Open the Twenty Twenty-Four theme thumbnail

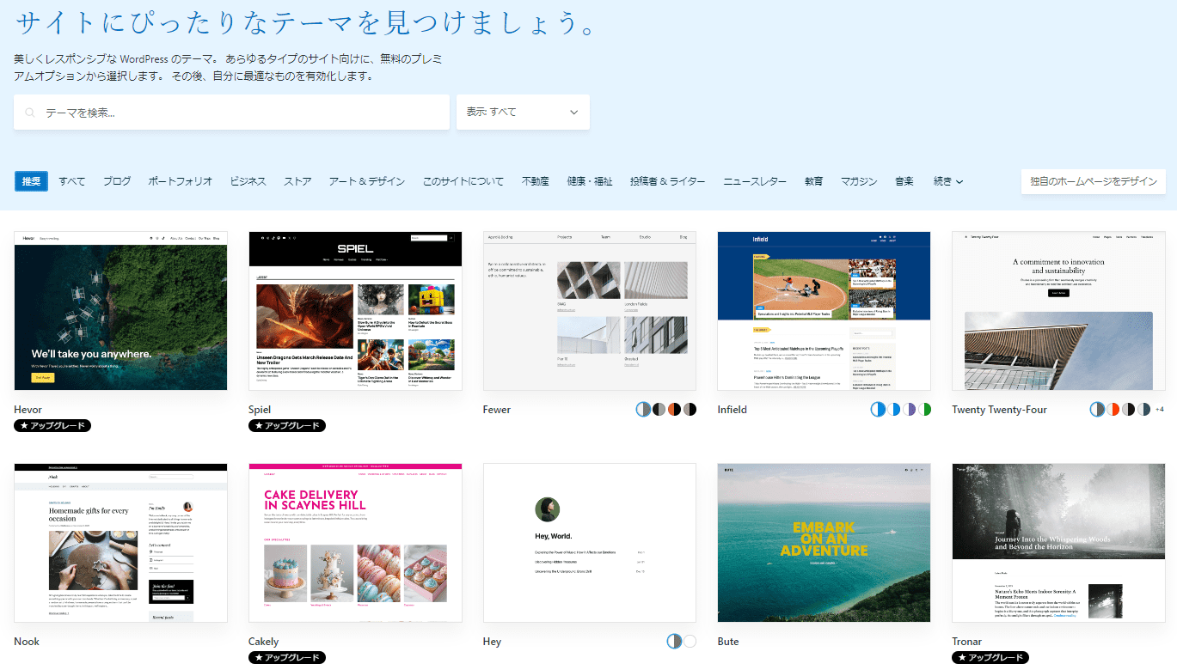pyautogui.click(x=1058, y=311)
